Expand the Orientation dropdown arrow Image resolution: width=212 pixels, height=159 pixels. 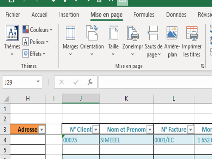(92, 54)
